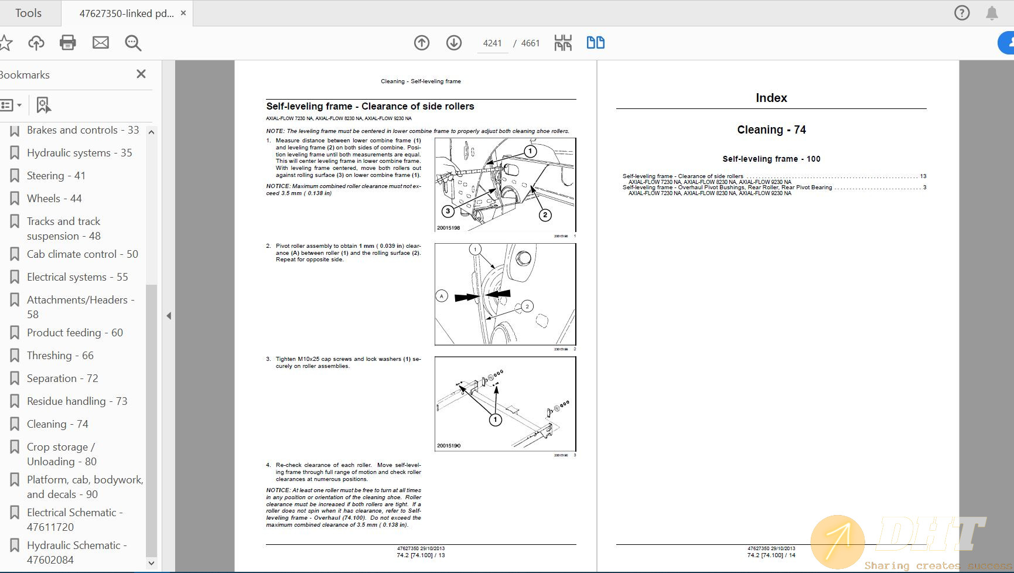Click the bookmark icon beside Brakes and controls - 33
The height and width of the screenshot is (573, 1014).
pos(15,130)
